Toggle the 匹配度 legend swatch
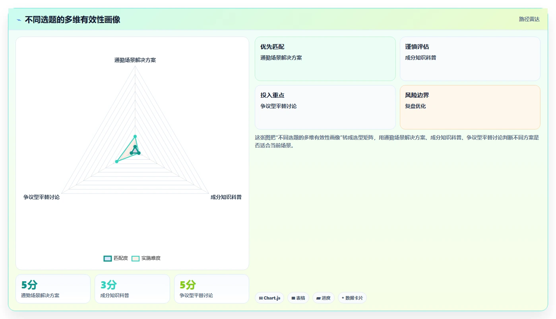 [x=108, y=258]
